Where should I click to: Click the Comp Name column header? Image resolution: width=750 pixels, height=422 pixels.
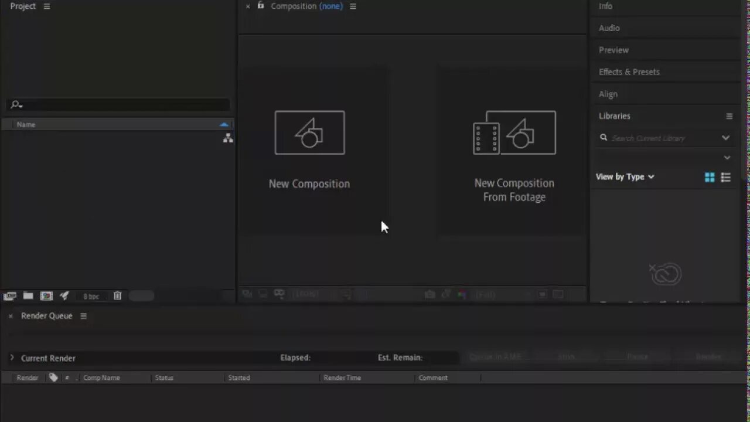click(x=101, y=377)
